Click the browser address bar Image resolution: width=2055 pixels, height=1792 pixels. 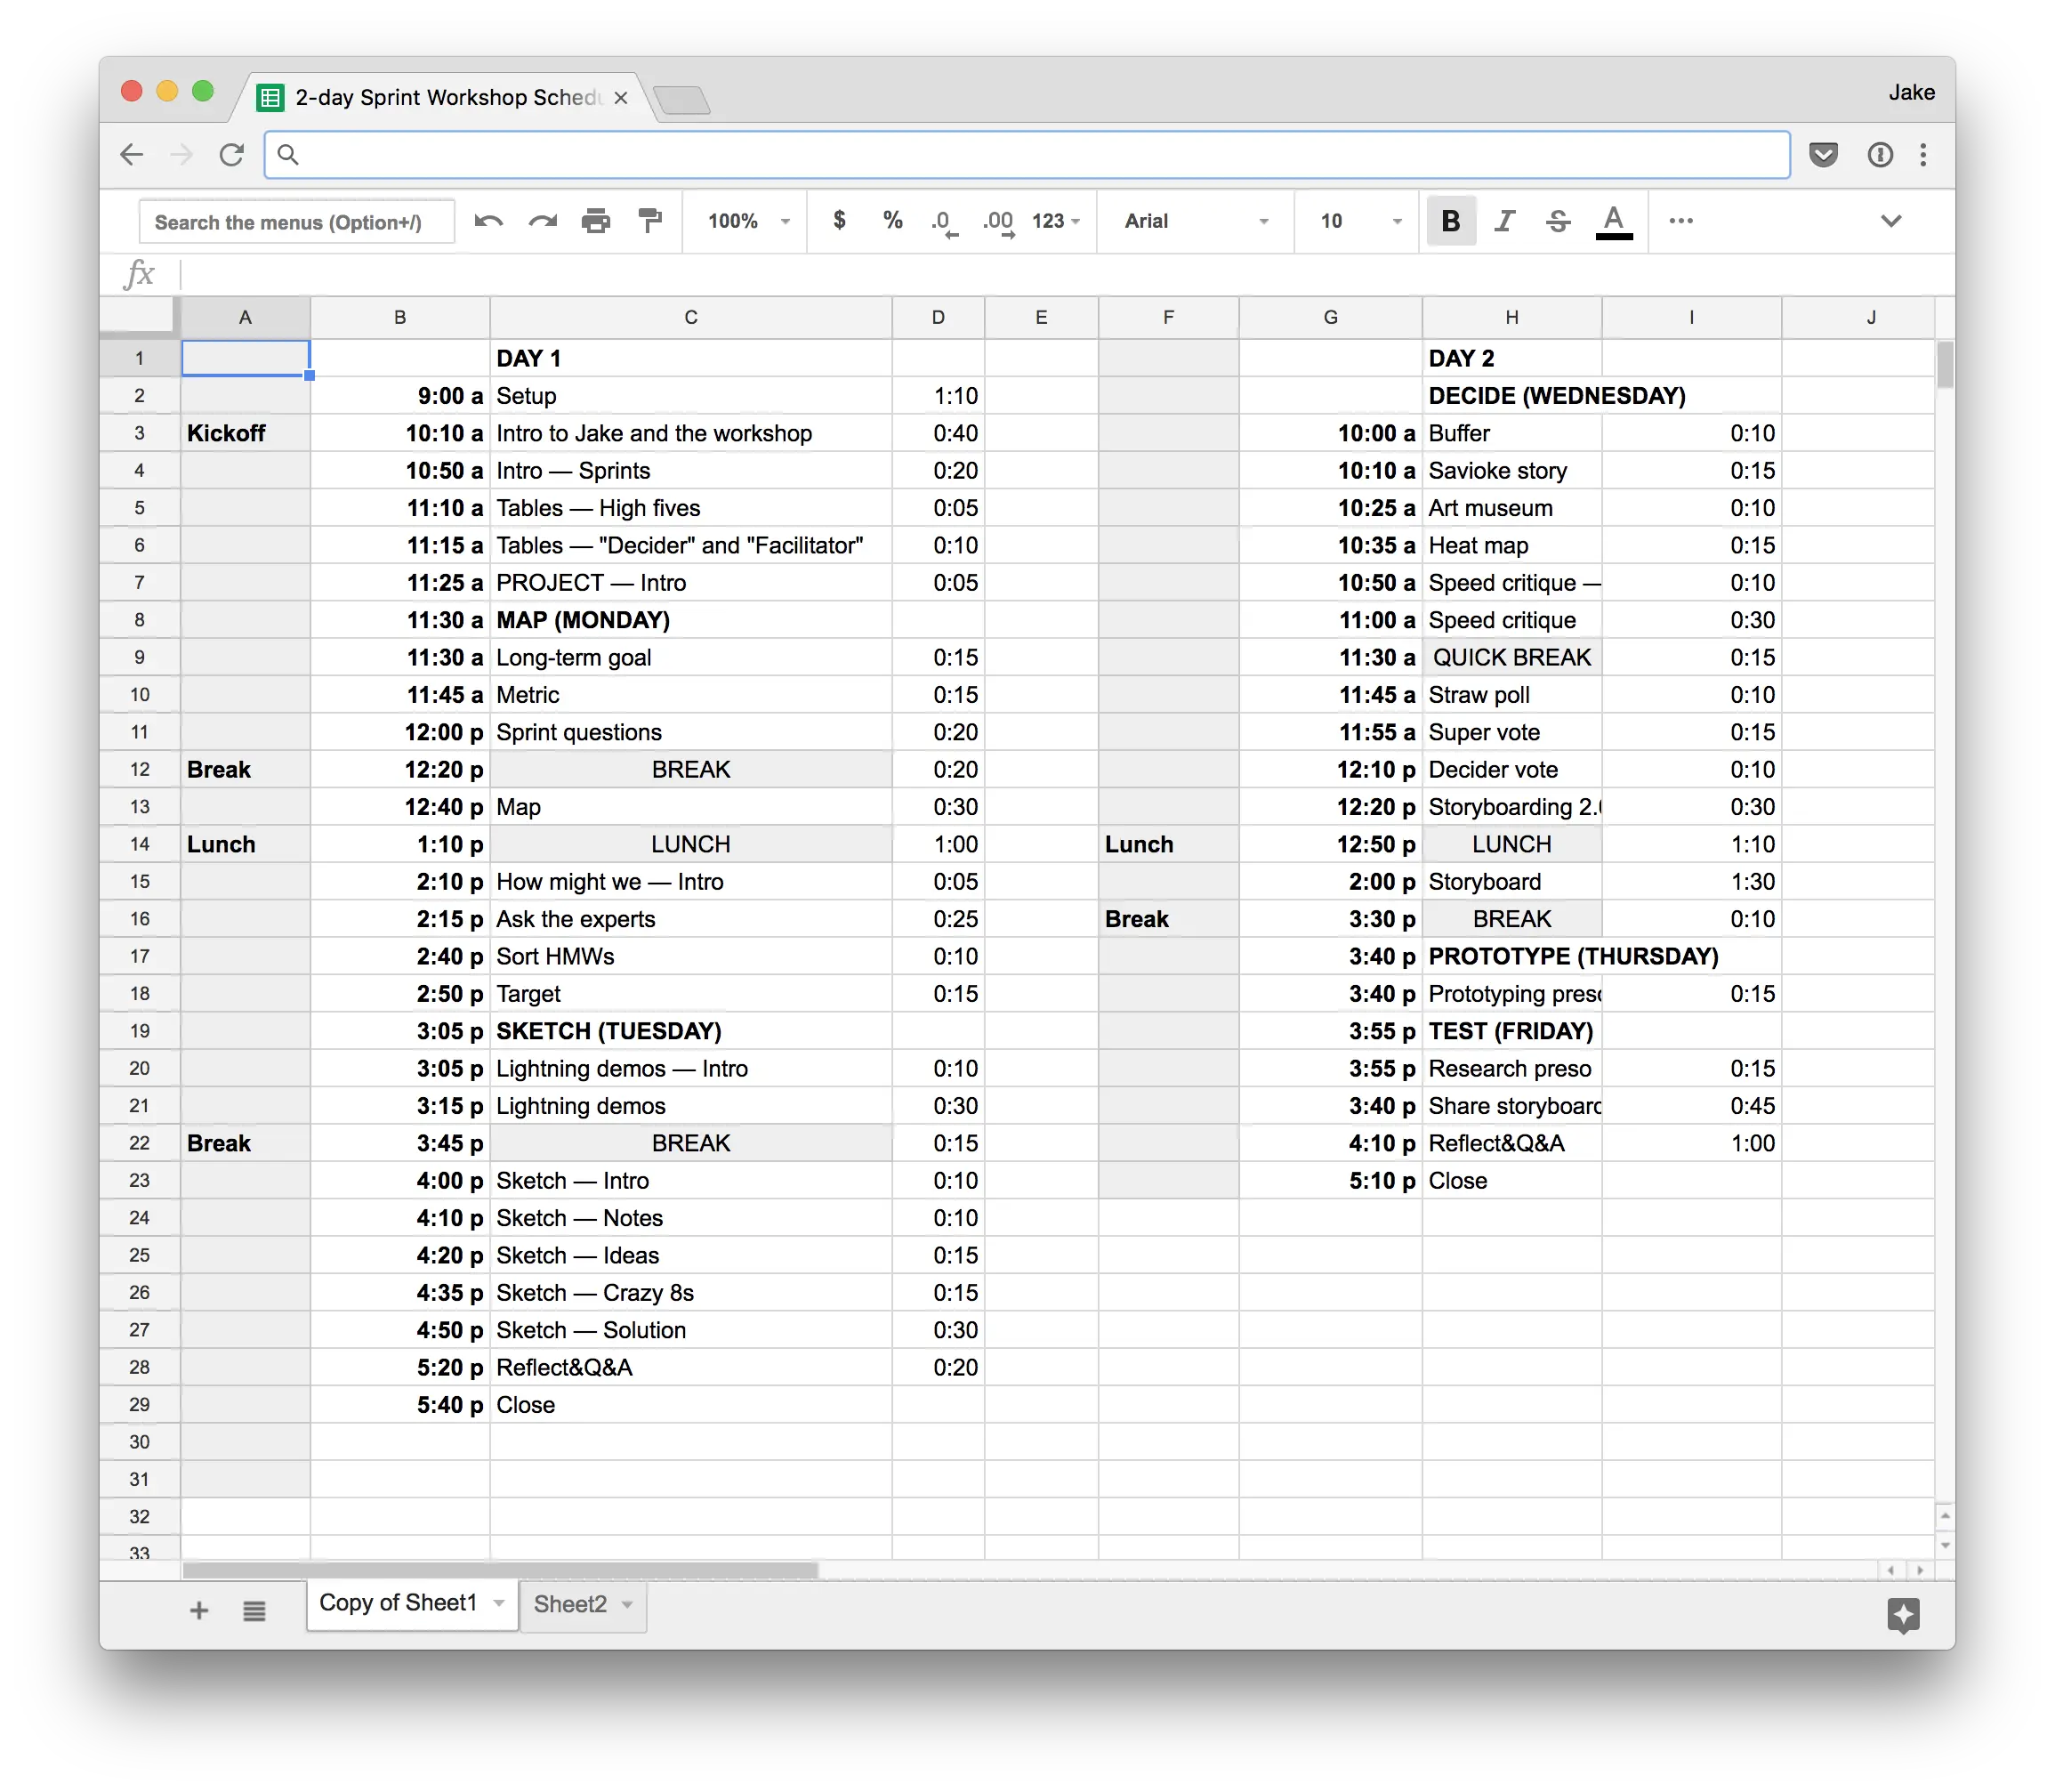tap(1028, 155)
